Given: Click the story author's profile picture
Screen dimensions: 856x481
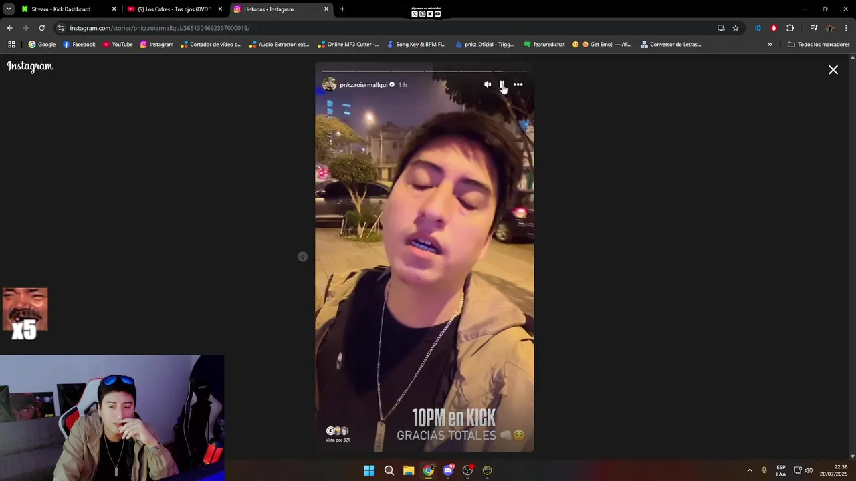Looking at the screenshot, I should coord(330,84).
